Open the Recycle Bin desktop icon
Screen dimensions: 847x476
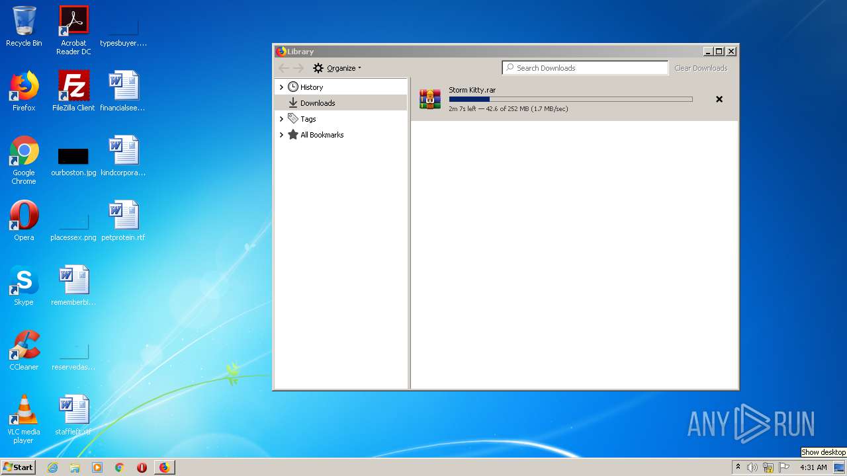coord(24,26)
